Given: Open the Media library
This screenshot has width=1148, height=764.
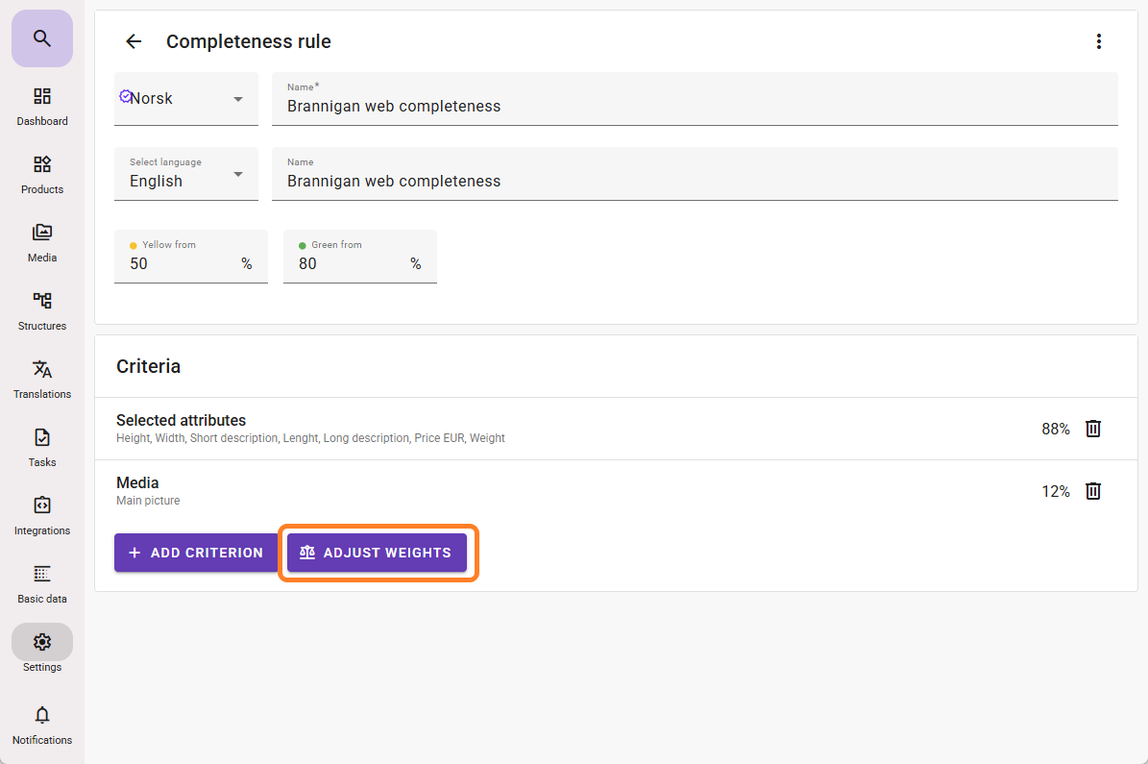Looking at the screenshot, I should pyautogui.click(x=42, y=242).
